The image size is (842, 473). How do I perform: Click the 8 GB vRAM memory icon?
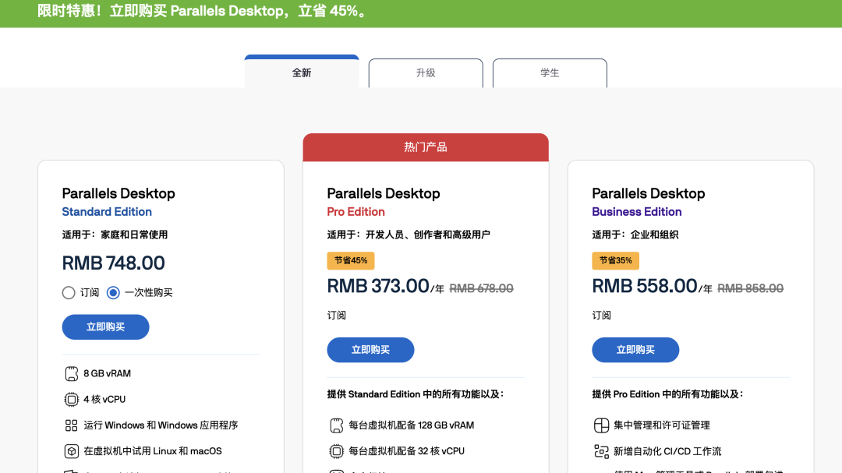[72, 374]
